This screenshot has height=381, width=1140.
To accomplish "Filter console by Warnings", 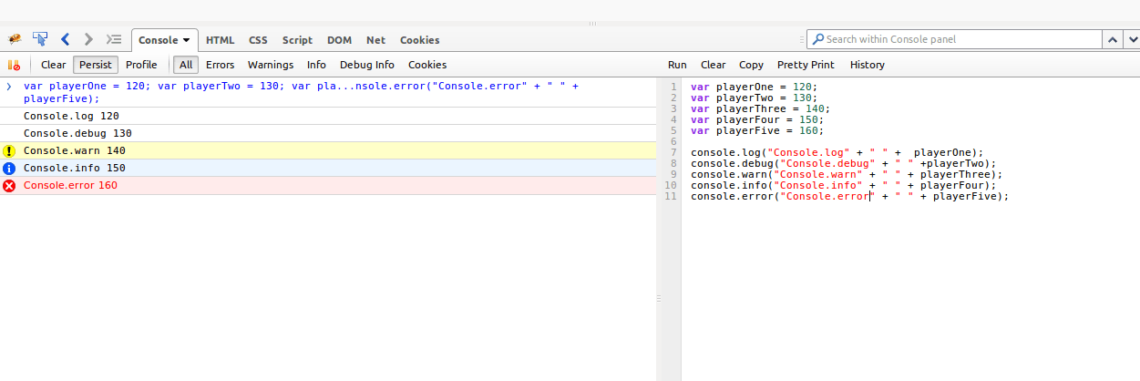I will 271,65.
